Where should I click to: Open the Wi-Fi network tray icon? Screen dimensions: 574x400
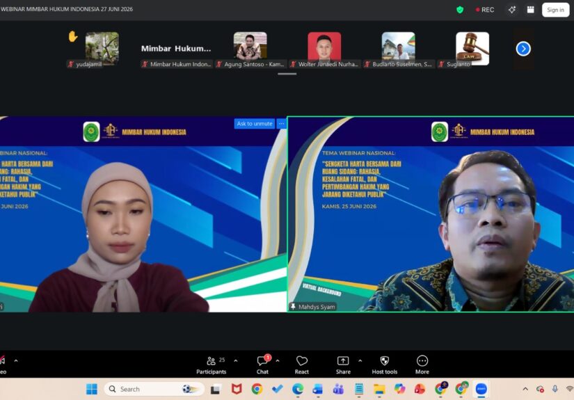569,389
